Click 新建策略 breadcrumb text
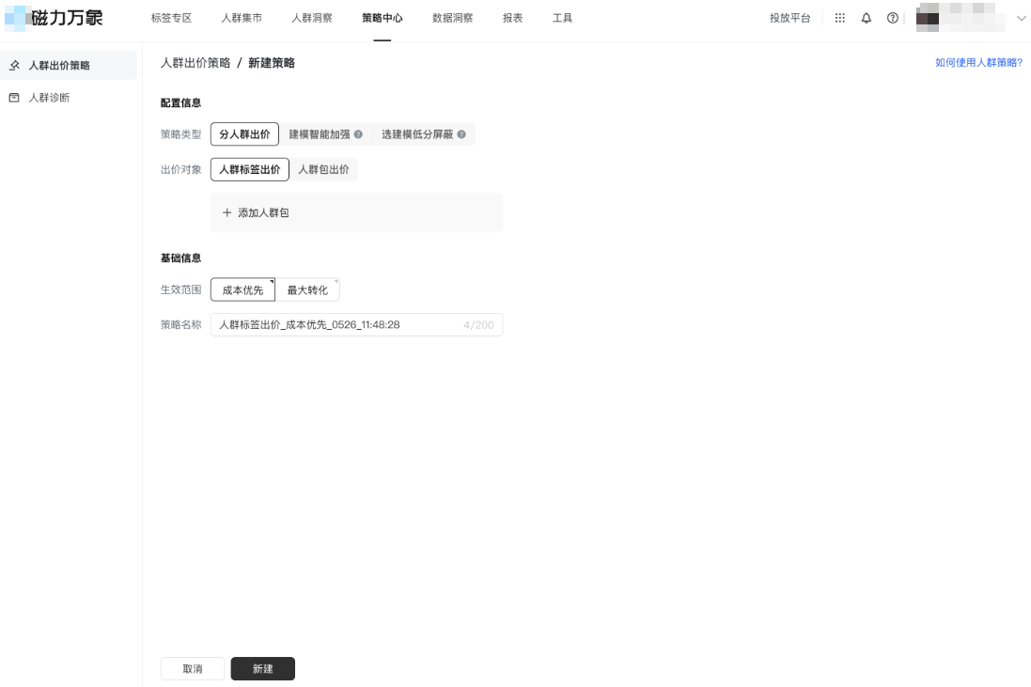 (x=272, y=63)
